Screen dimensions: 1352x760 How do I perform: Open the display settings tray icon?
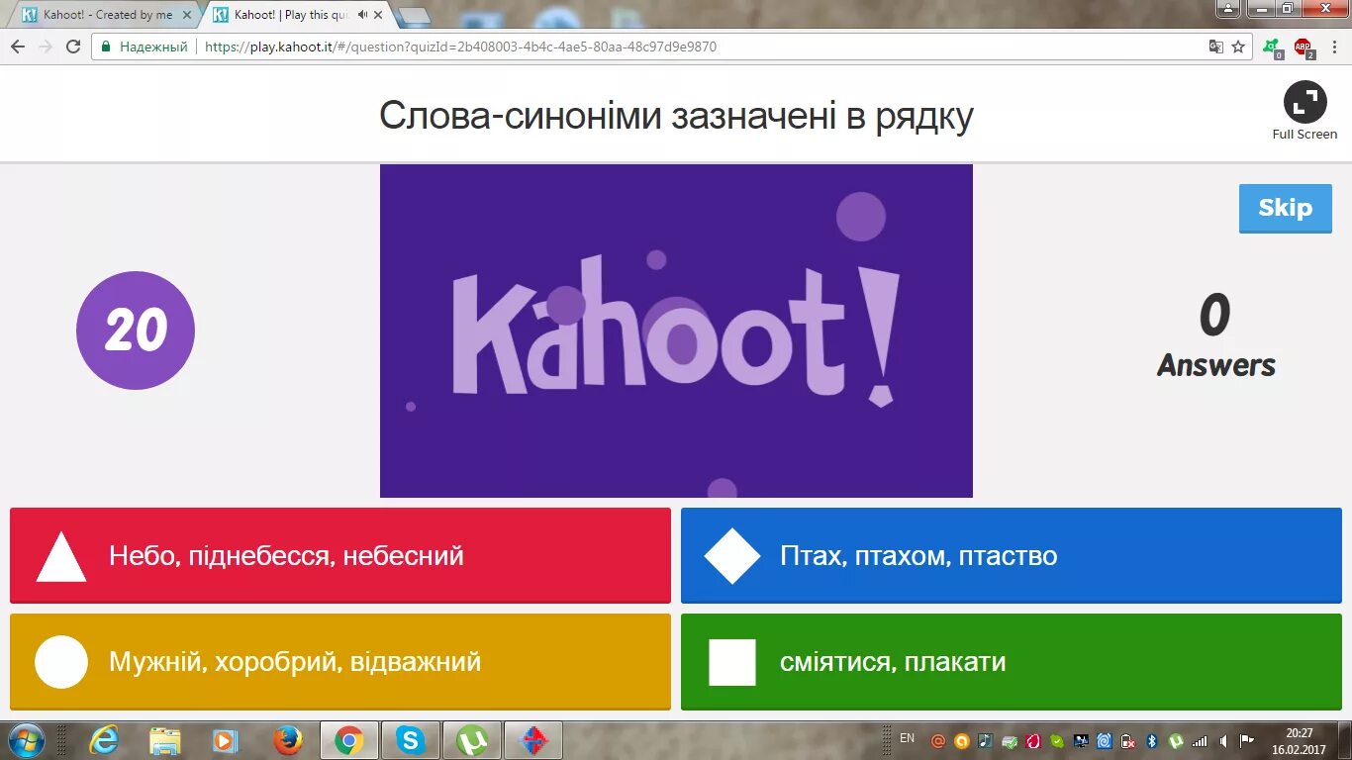click(x=1082, y=740)
